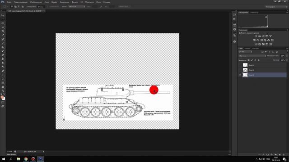Show the hidden Слой 3 layer

coord(240,65)
